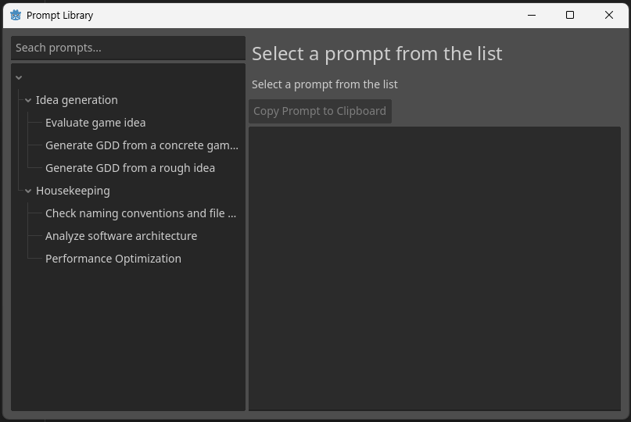Viewport: 631px width, 422px height.
Task: Focus the Search prompts input field
Action: [x=128, y=48]
